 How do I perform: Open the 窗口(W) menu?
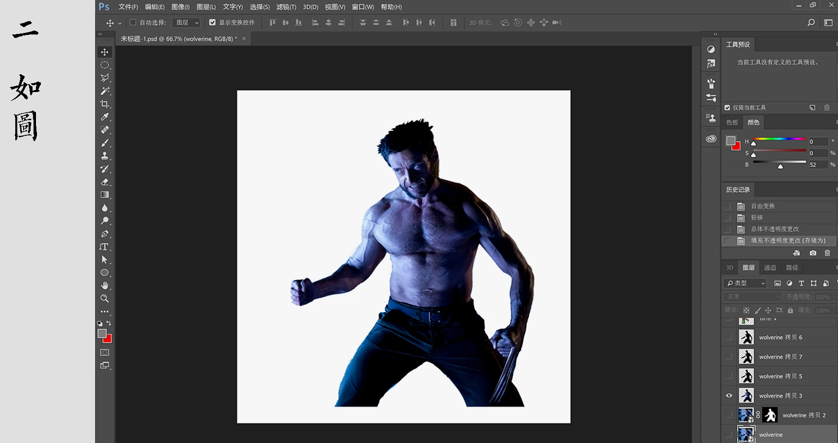(x=363, y=7)
